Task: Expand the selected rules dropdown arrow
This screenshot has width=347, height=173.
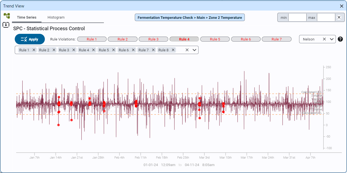Action: click(194, 50)
